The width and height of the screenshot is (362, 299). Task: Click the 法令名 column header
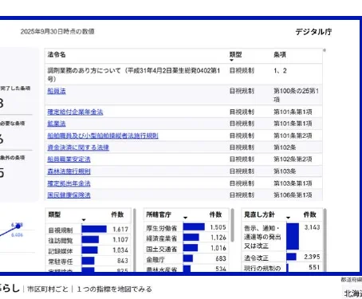click(x=57, y=54)
